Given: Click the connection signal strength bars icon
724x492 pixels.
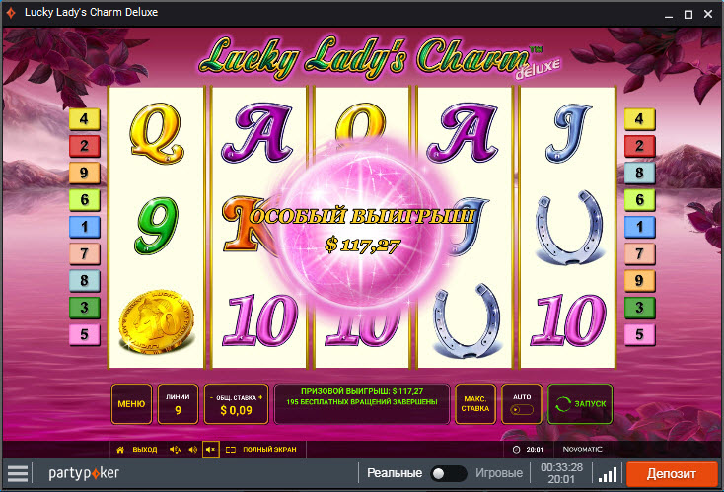Looking at the screenshot, I should pos(608,474).
